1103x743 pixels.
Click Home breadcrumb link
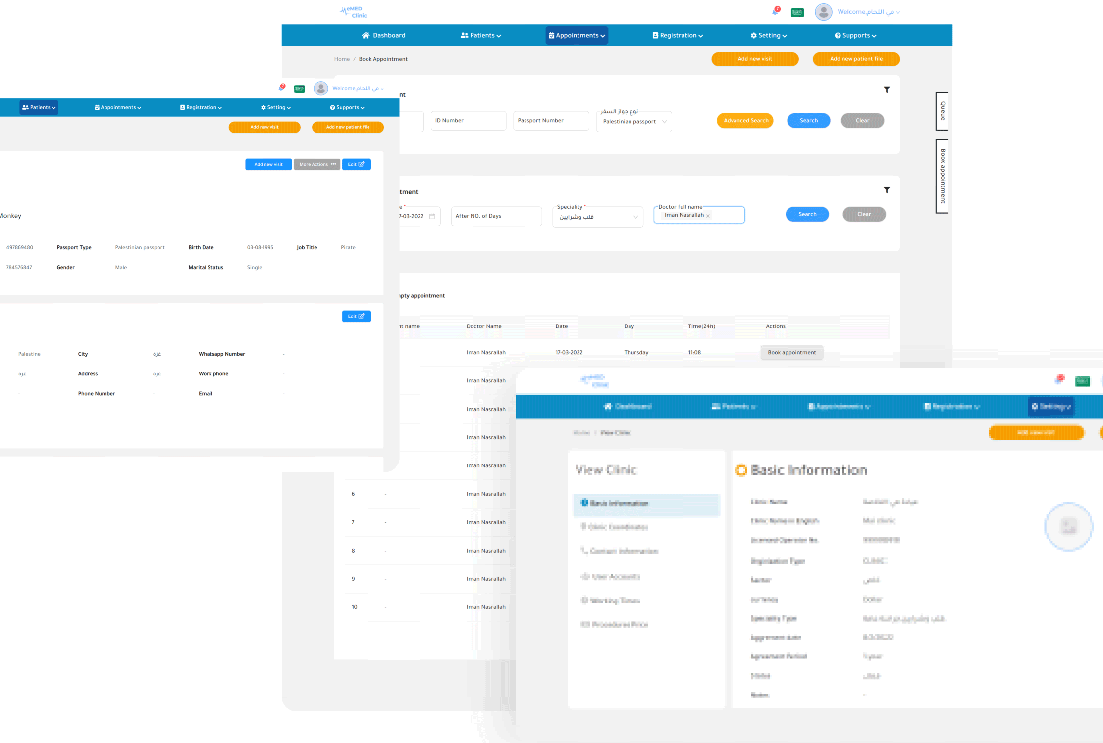click(342, 59)
